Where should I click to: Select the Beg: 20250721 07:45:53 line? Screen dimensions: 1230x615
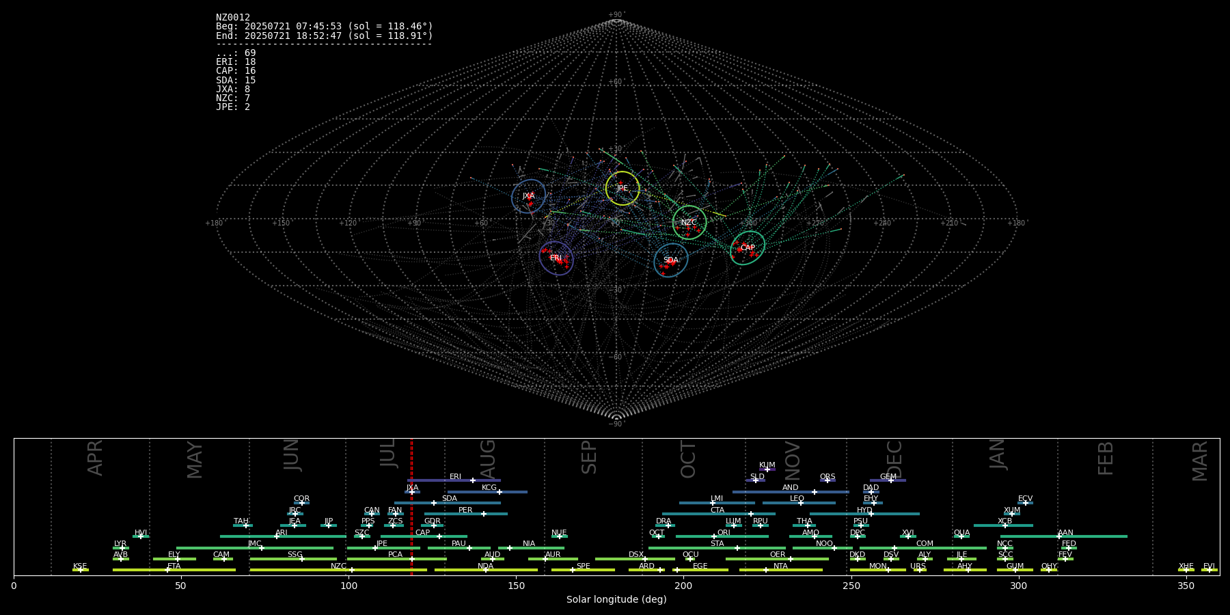[325, 27]
